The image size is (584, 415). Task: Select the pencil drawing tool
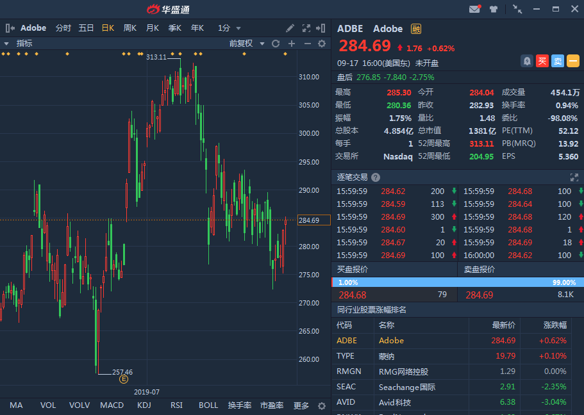[x=290, y=28]
